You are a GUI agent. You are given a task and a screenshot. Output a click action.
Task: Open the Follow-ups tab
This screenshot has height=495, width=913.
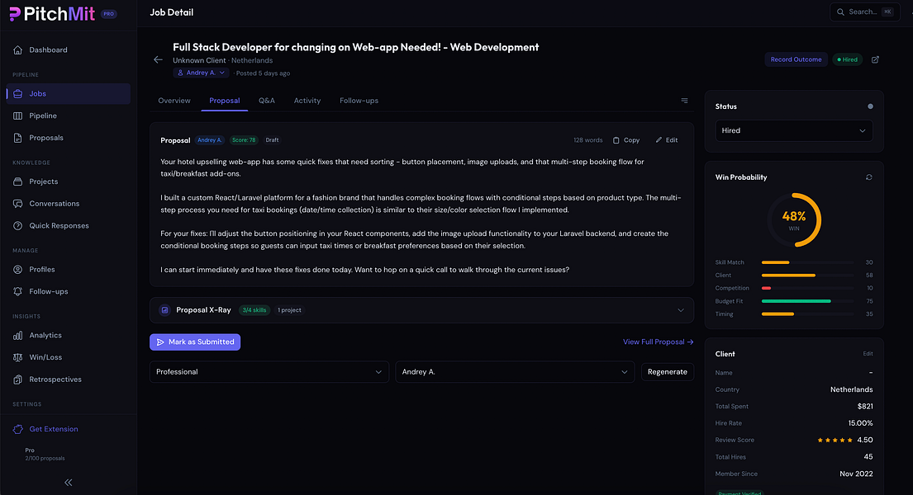coord(359,101)
